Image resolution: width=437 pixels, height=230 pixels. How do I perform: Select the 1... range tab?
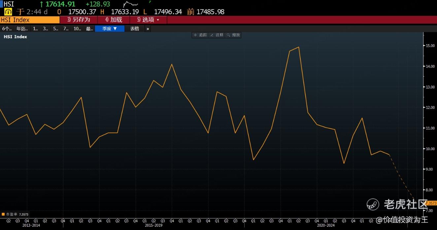36,29
